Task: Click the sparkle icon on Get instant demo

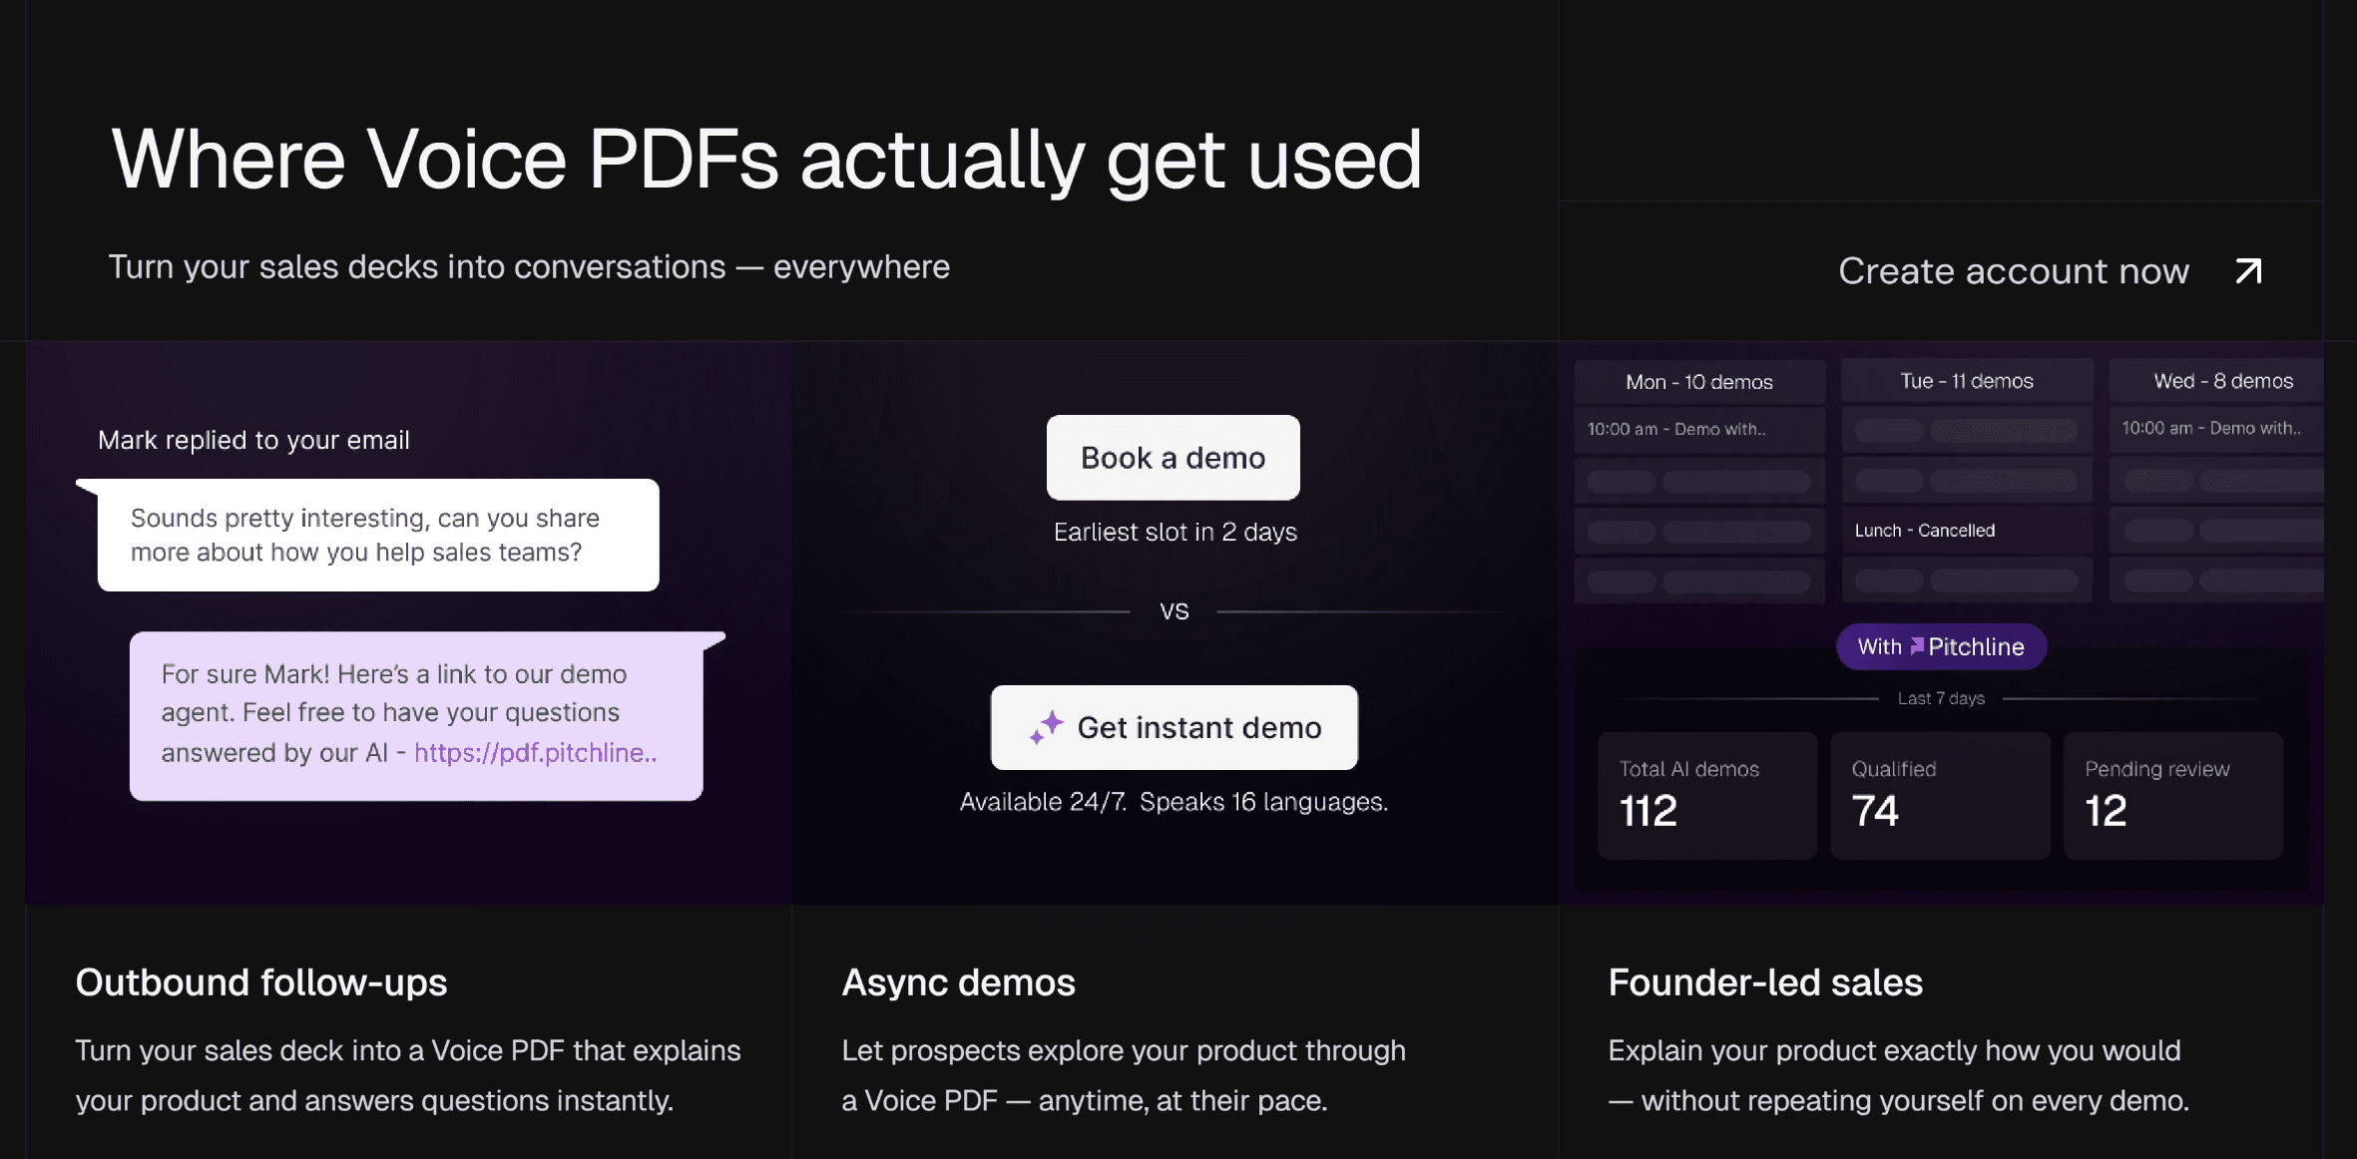Action: click(x=1046, y=728)
